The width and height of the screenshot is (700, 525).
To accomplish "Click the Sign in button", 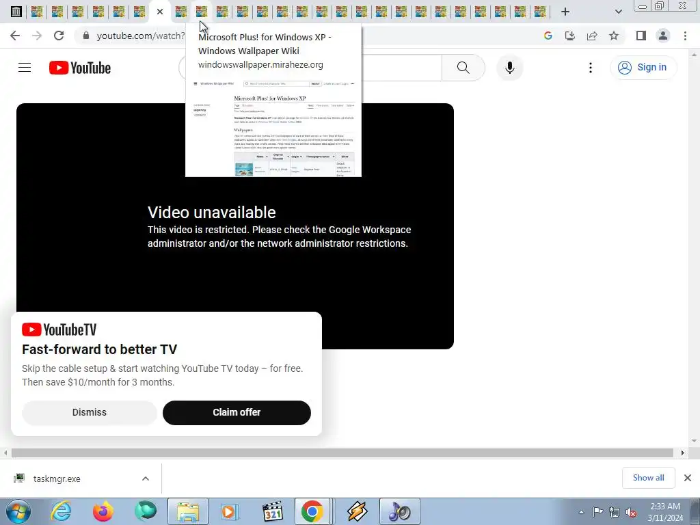I will pyautogui.click(x=643, y=68).
